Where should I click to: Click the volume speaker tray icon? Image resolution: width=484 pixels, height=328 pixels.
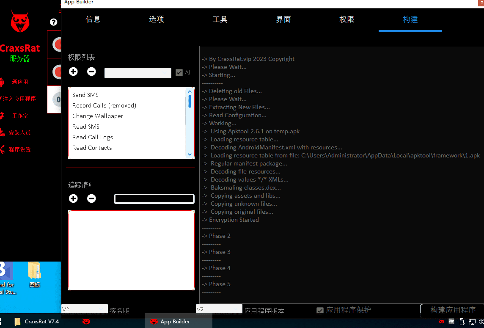click(x=481, y=322)
